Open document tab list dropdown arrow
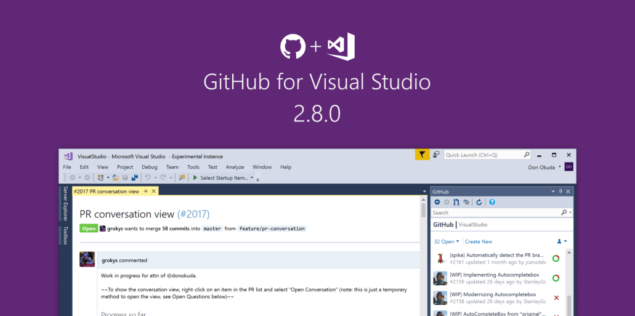The width and height of the screenshot is (635, 316). coord(424,191)
